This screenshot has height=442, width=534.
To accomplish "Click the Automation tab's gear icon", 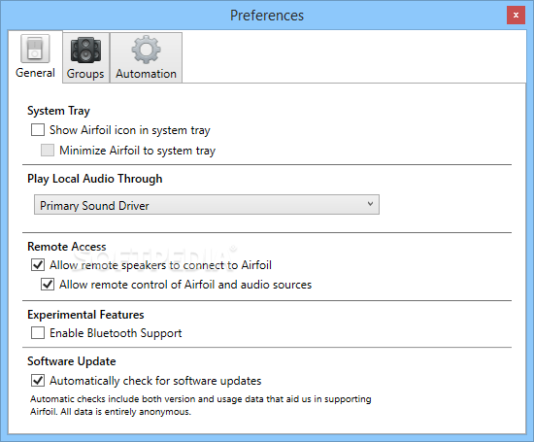I will pos(146,50).
